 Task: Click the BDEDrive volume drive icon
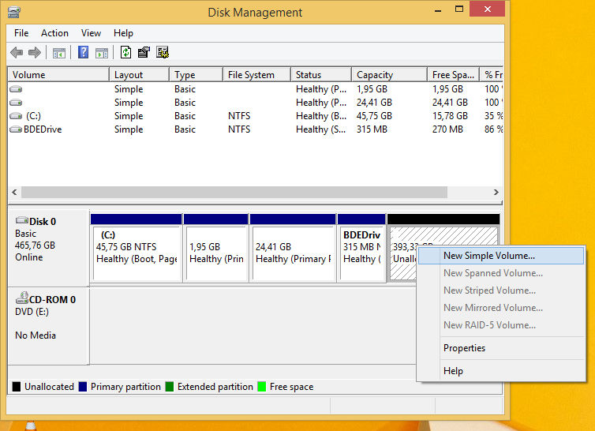pos(16,129)
